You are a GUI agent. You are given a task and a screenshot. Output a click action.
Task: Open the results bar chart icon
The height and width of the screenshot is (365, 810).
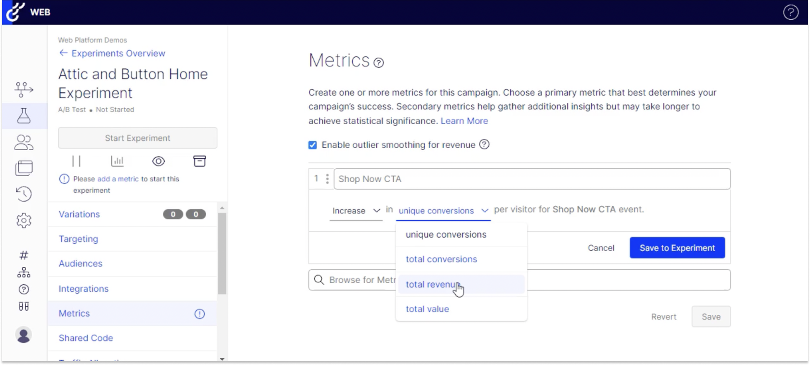[117, 161]
